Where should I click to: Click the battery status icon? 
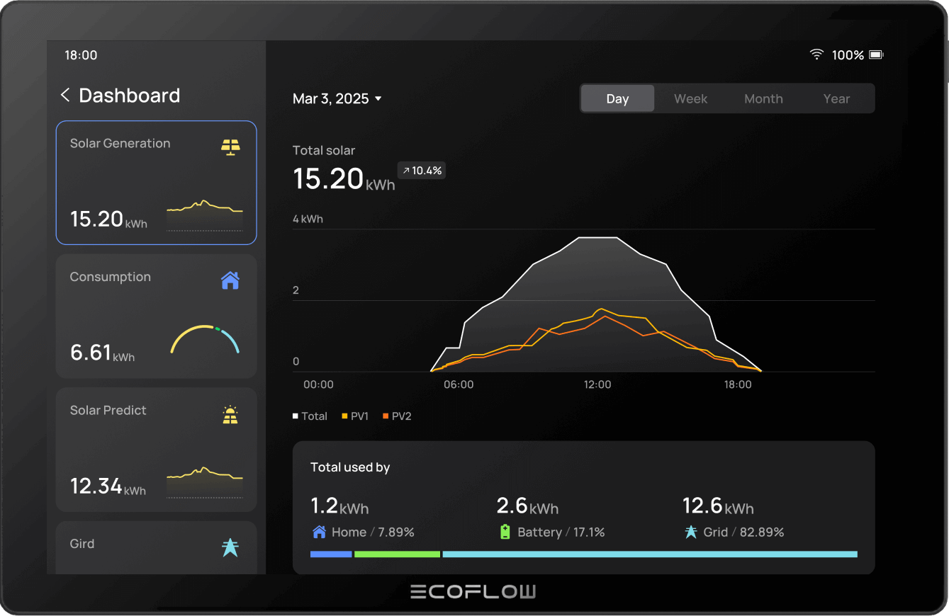coord(875,55)
